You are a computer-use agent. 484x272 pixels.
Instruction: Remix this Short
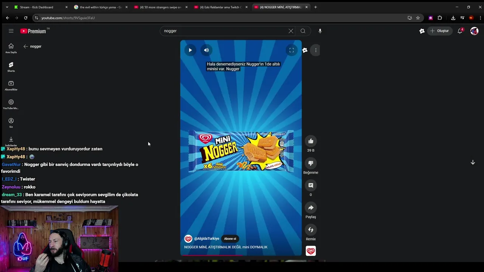pos(311,230)
